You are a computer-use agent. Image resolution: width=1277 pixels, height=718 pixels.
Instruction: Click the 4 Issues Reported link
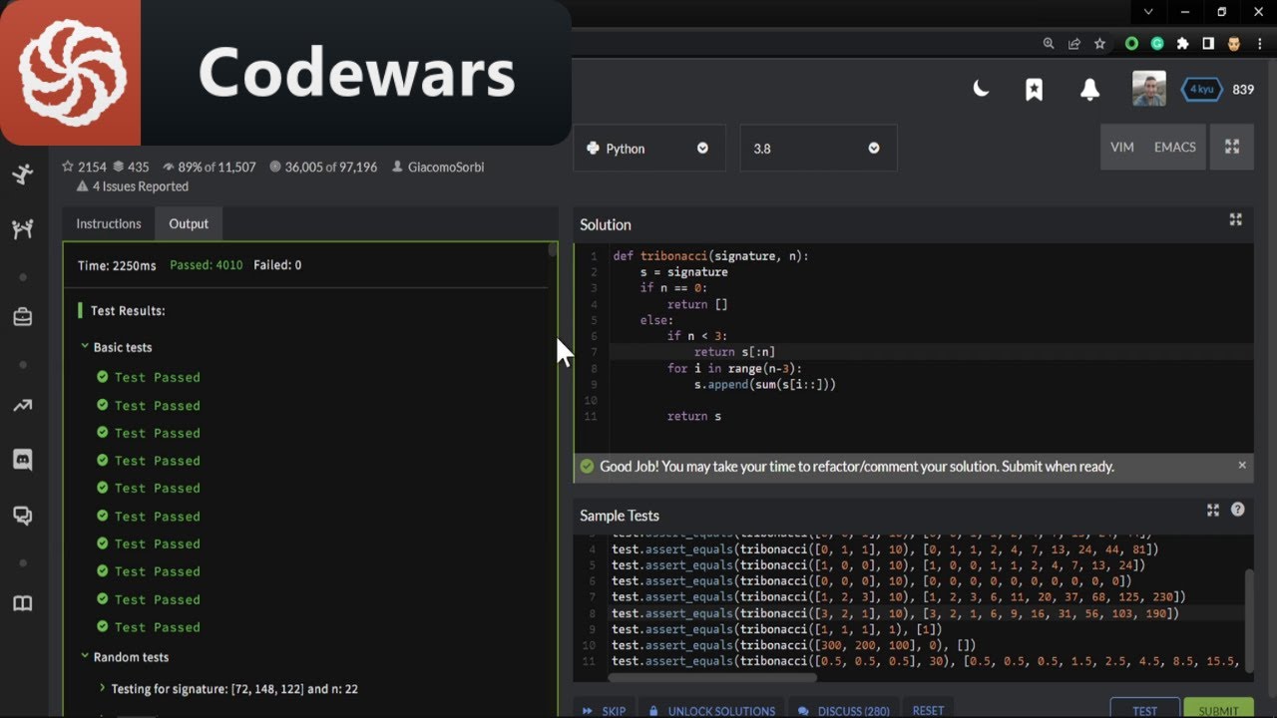132,186
